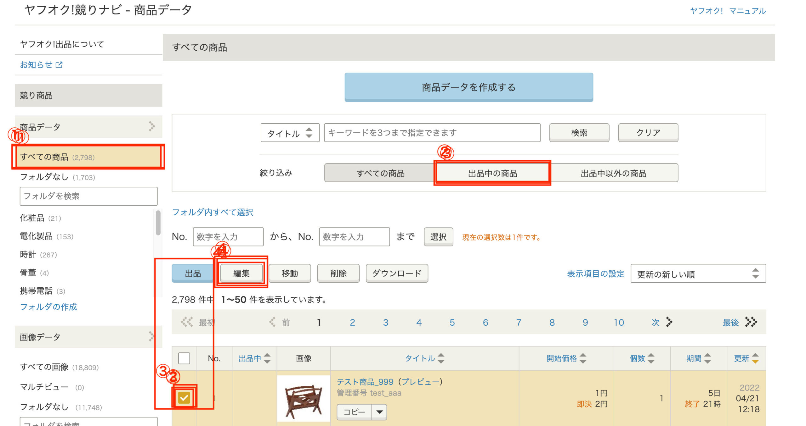
Task: Click the 移動 button
Action: 290,273
